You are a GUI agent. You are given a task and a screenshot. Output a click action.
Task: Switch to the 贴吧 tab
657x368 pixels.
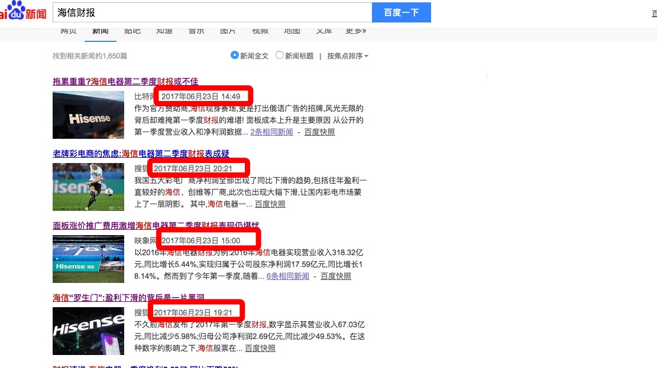(132, 32)
